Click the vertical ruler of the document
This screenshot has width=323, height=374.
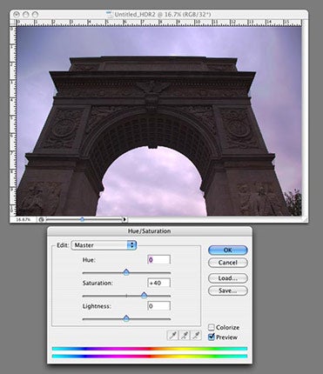tap(13, 121)
